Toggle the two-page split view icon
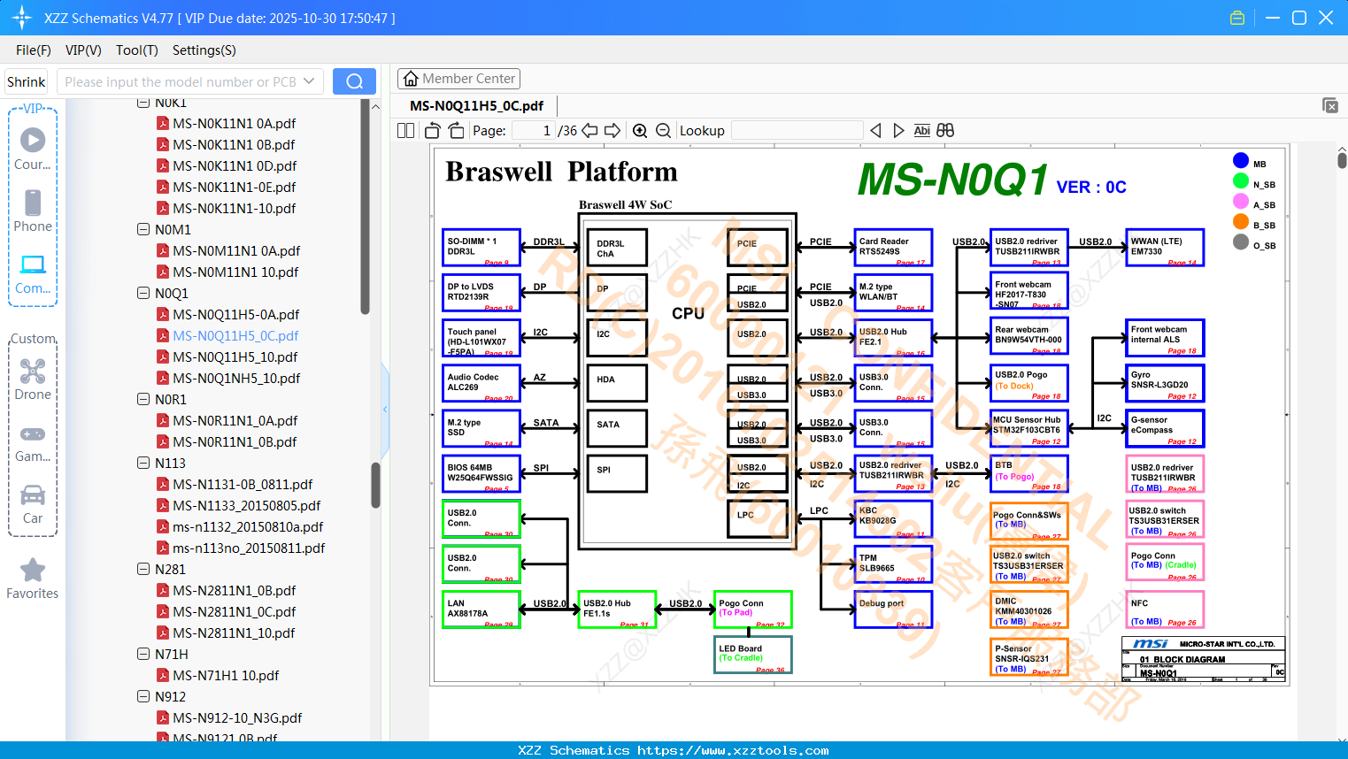Screen dimensions: 1348x759 point(406,130)
